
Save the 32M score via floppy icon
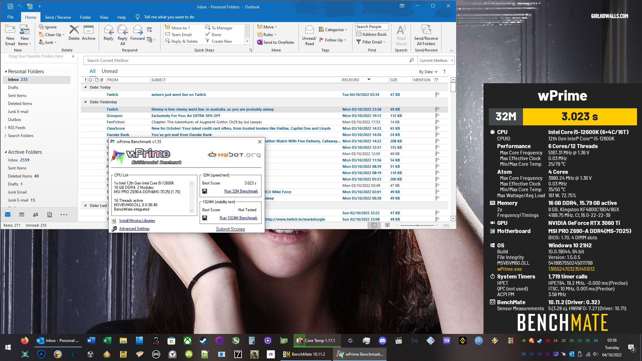[x=205, y=191]
